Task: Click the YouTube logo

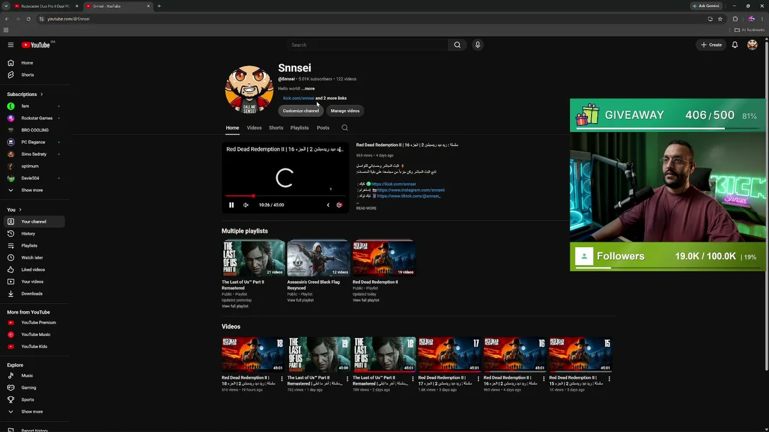Action: (x=36, y=45)
